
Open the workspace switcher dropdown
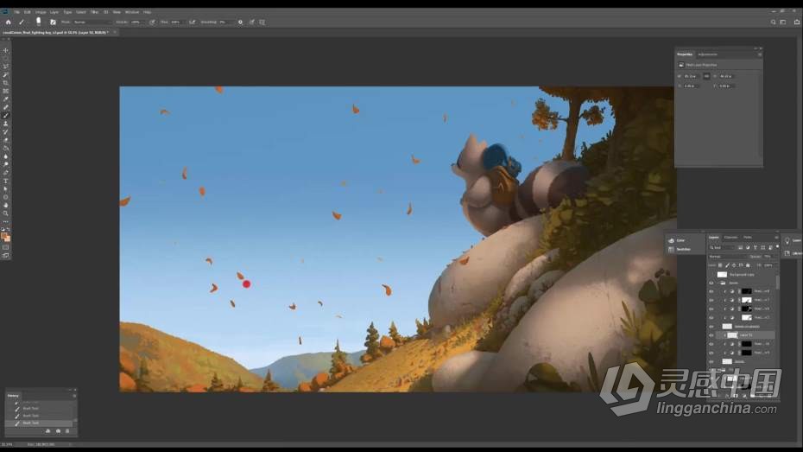[x=783, y=22]
